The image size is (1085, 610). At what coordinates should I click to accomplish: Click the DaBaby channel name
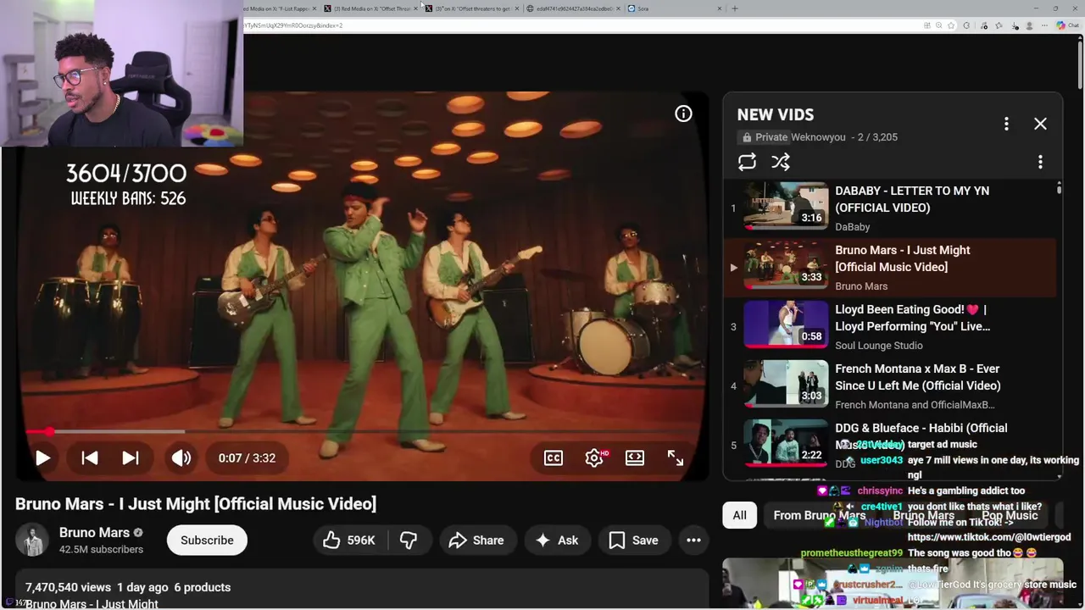point(853,227)
